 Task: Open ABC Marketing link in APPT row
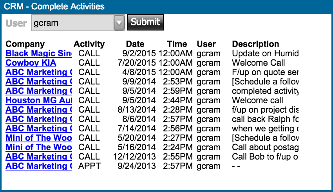tap(39, 166)
